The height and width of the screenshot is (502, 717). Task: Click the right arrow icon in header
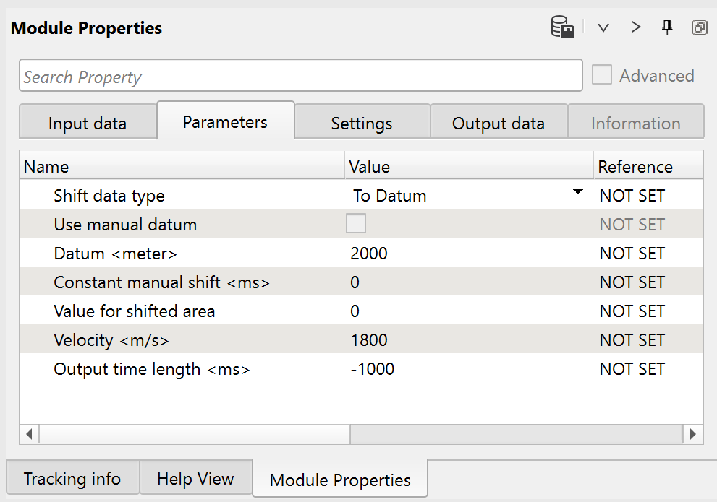pos(636,27)
